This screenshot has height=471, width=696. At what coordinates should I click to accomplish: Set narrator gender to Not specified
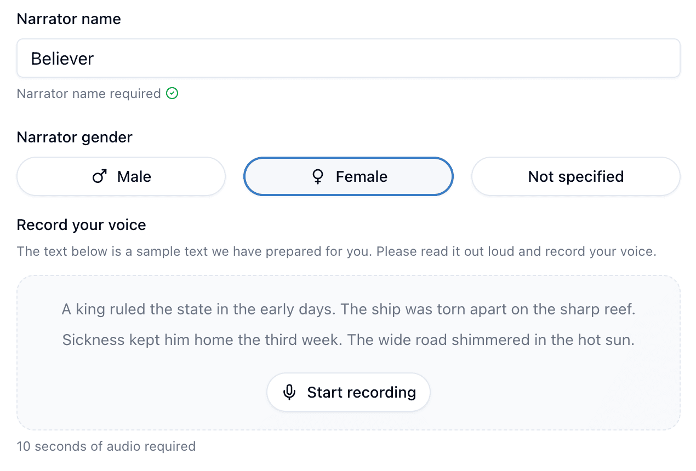pyautogui.click(x=575, y=176)
